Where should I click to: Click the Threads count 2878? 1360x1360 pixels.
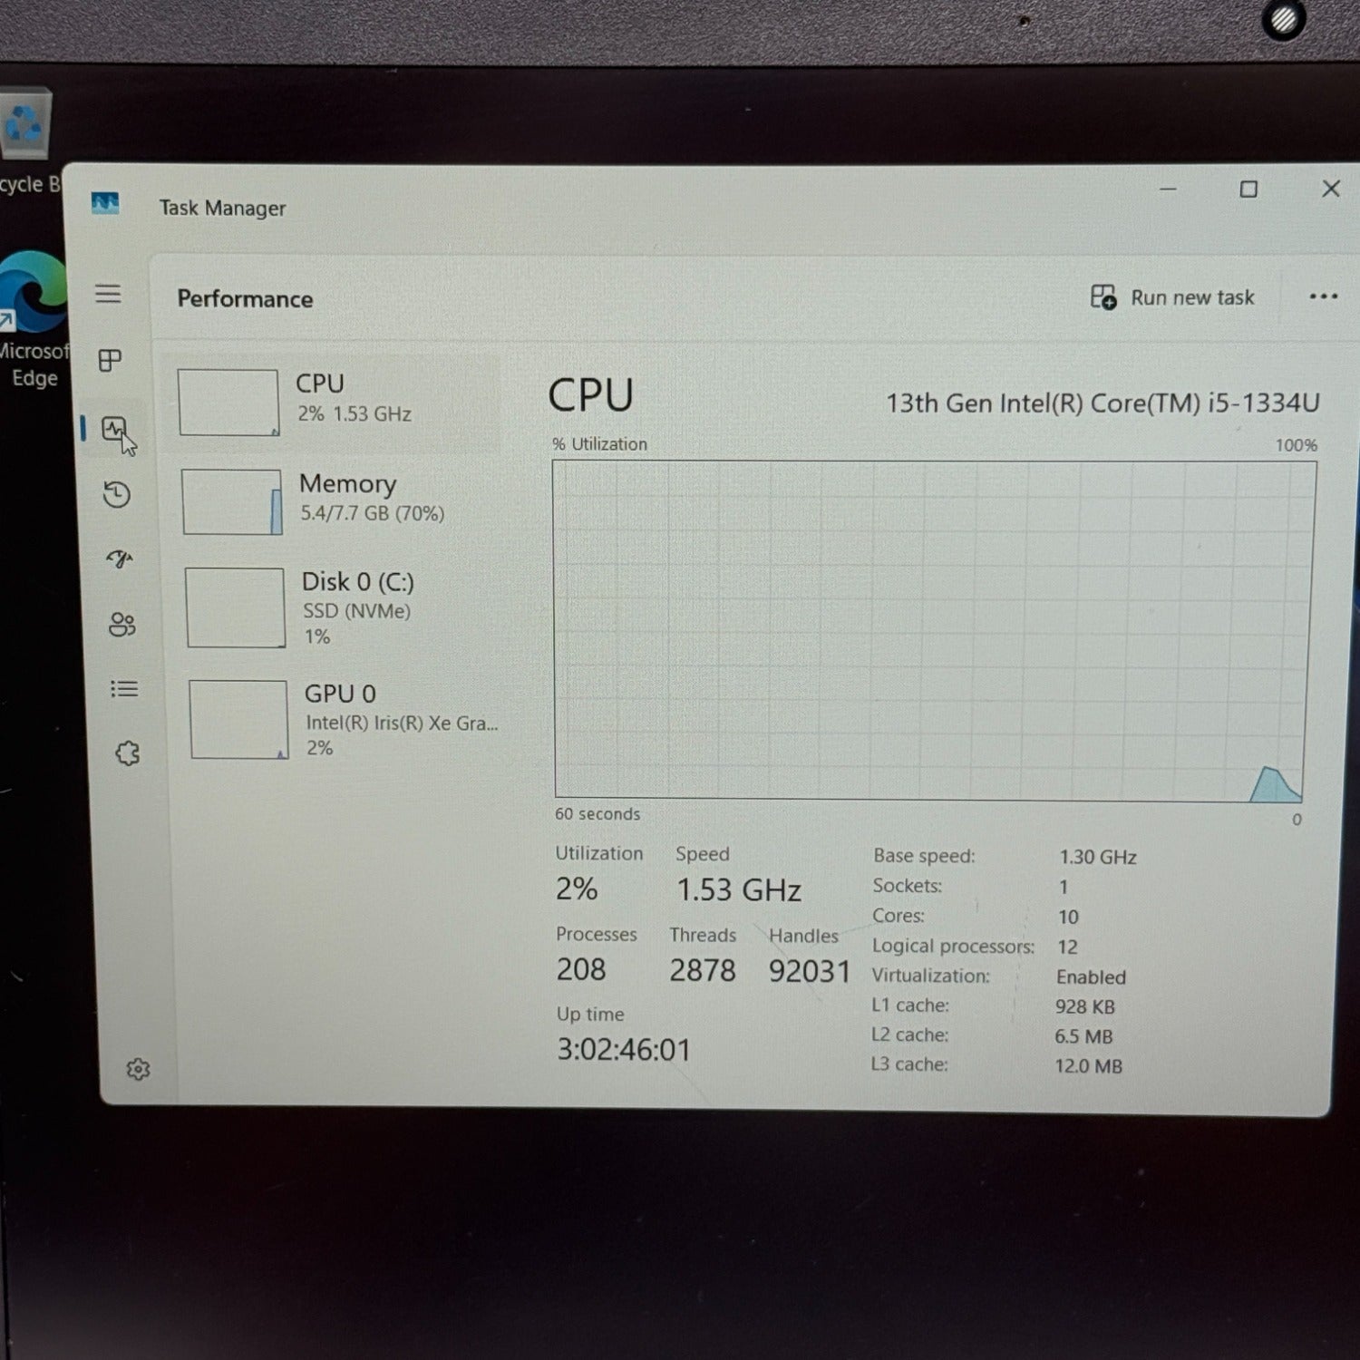click(703, 970)
